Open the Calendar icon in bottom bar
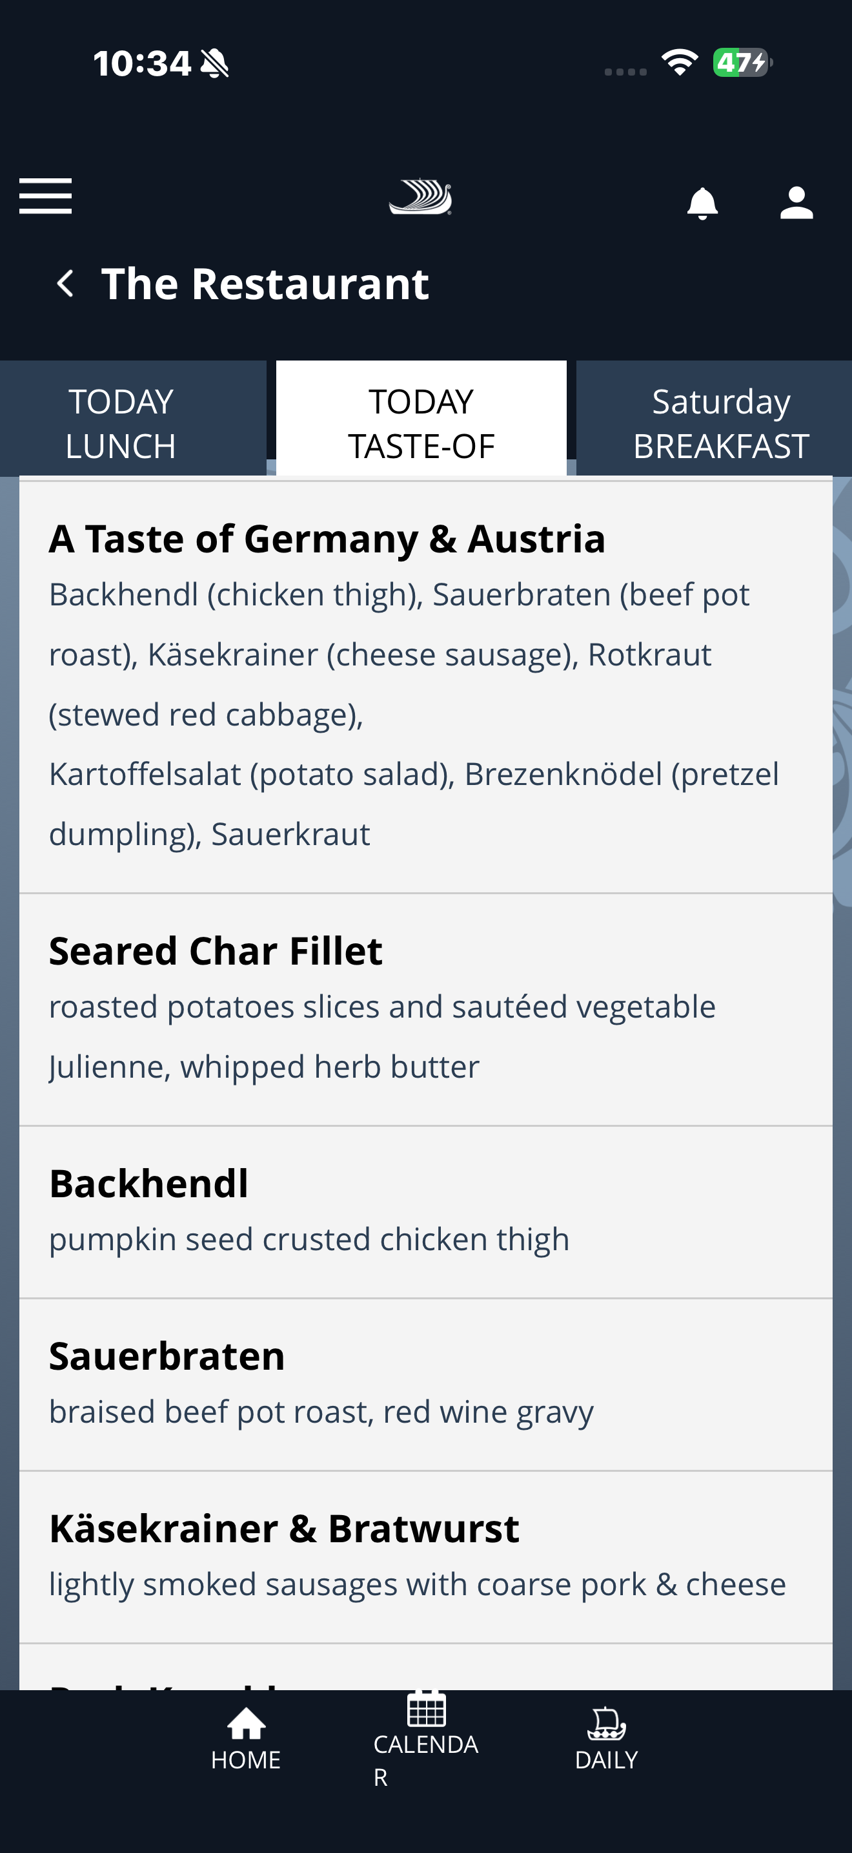 (x=426, y=1709)
